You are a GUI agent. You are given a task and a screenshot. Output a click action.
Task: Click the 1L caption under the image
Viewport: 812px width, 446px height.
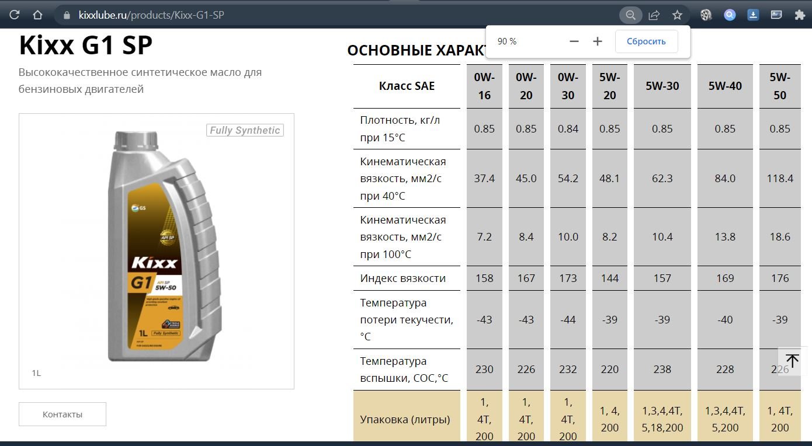point(36,373)
